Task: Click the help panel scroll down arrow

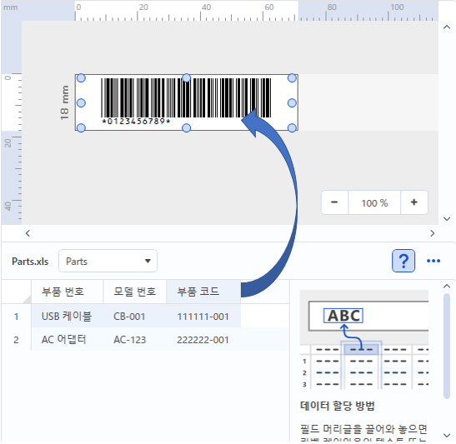Action: [447, 436]
